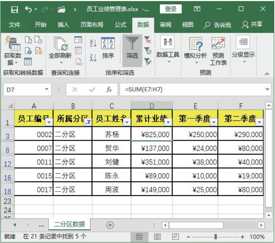Switch to Page Break Preview icon
This screenshot has height=243, width=275.
[x=175, y=237]
